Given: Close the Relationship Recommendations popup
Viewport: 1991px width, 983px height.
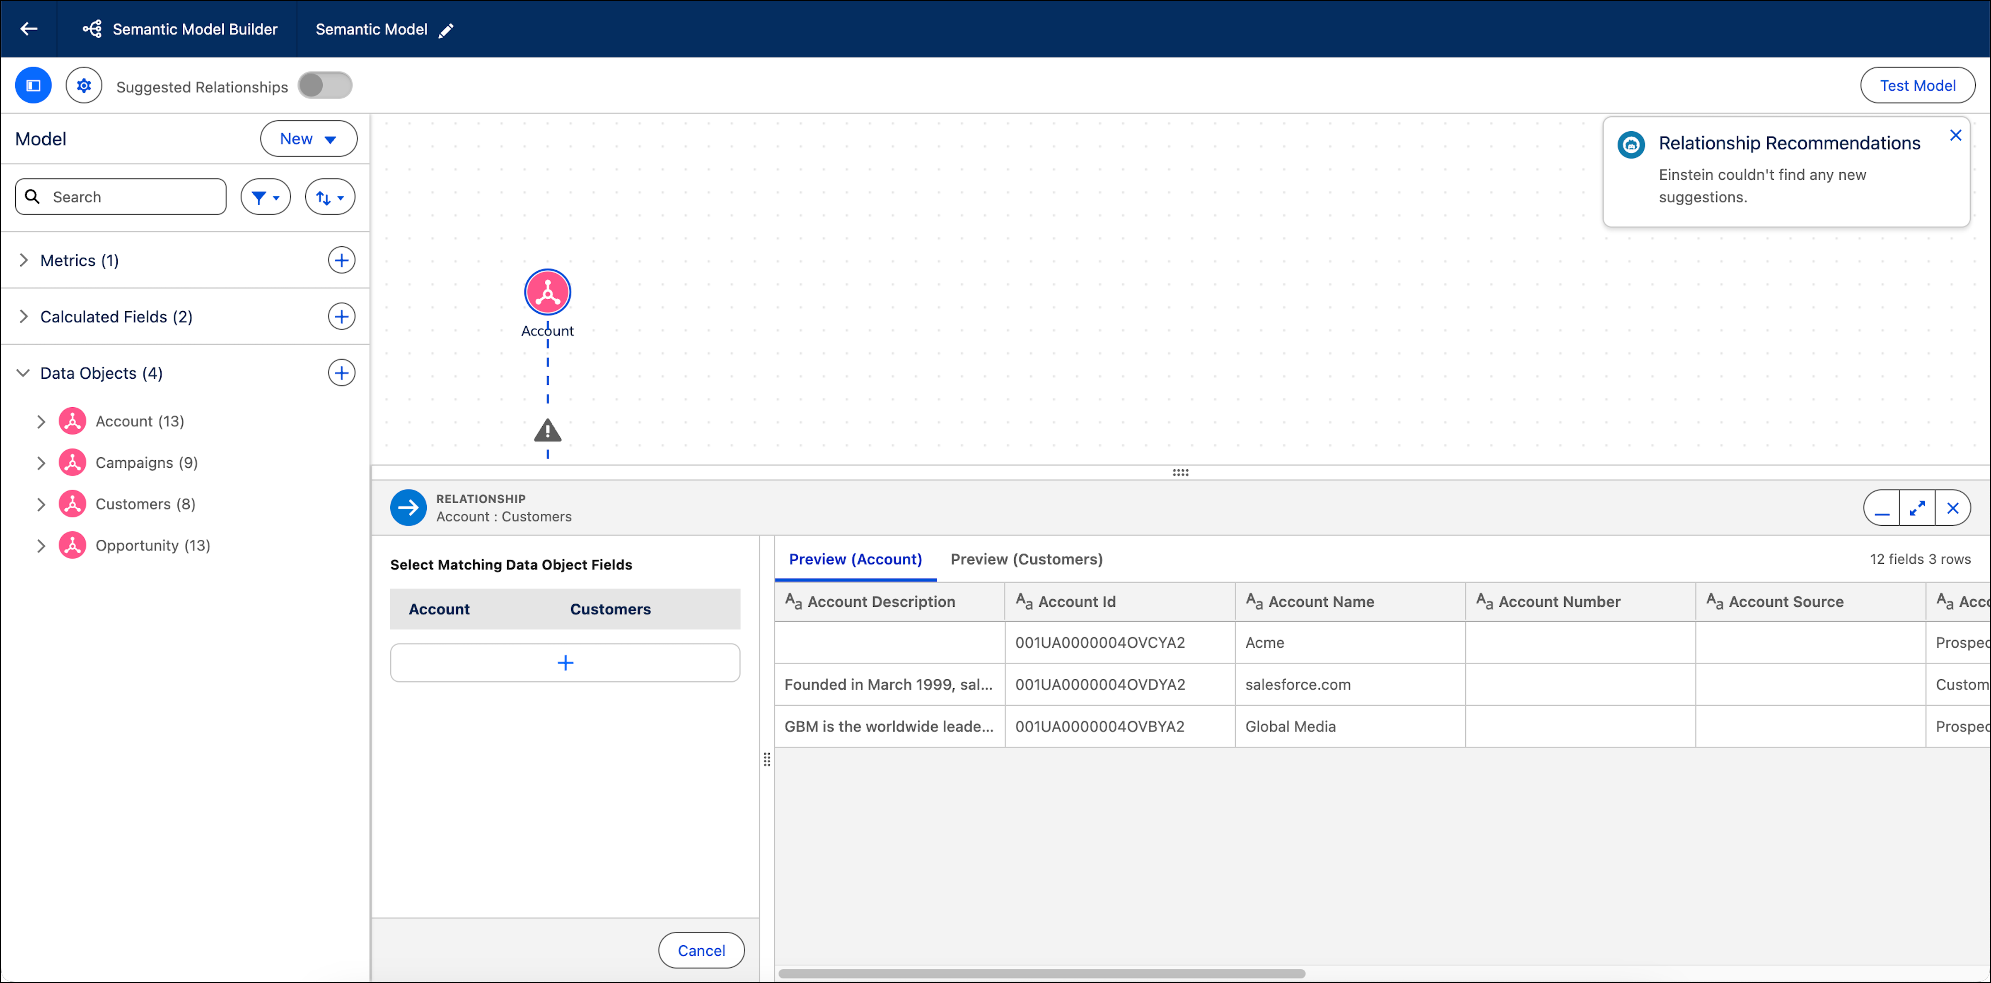Looking at the screenshot, I should click(x=1955, y=136).
